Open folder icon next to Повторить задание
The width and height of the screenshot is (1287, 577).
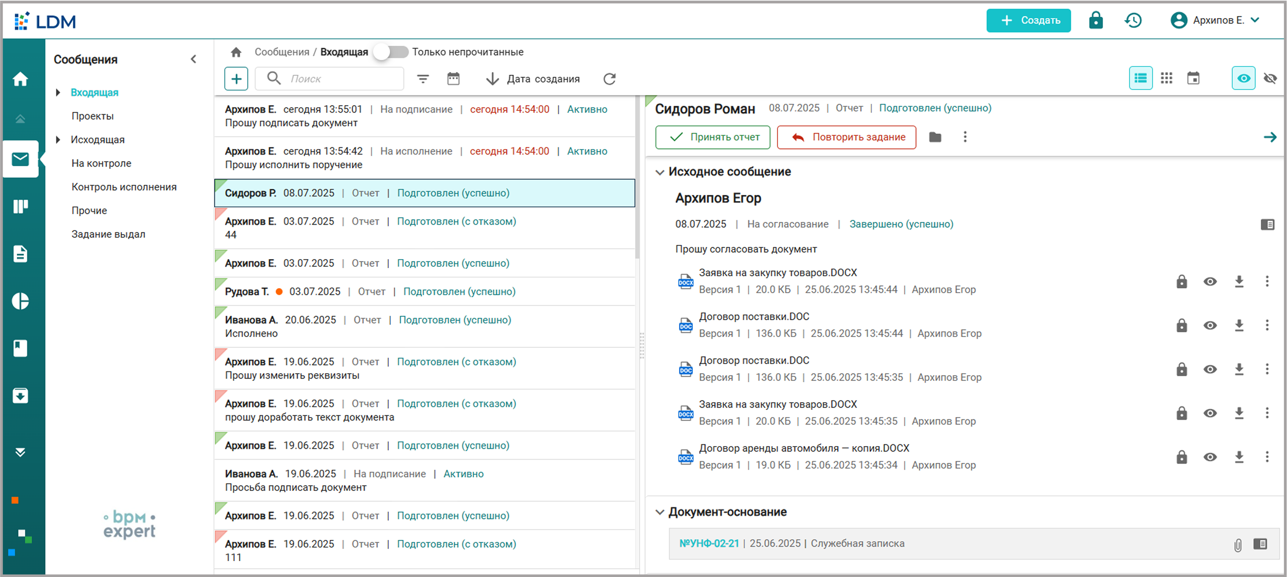[935, 137]
